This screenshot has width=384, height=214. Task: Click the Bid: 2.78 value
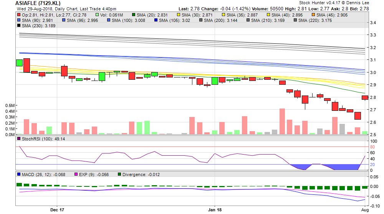359,9
